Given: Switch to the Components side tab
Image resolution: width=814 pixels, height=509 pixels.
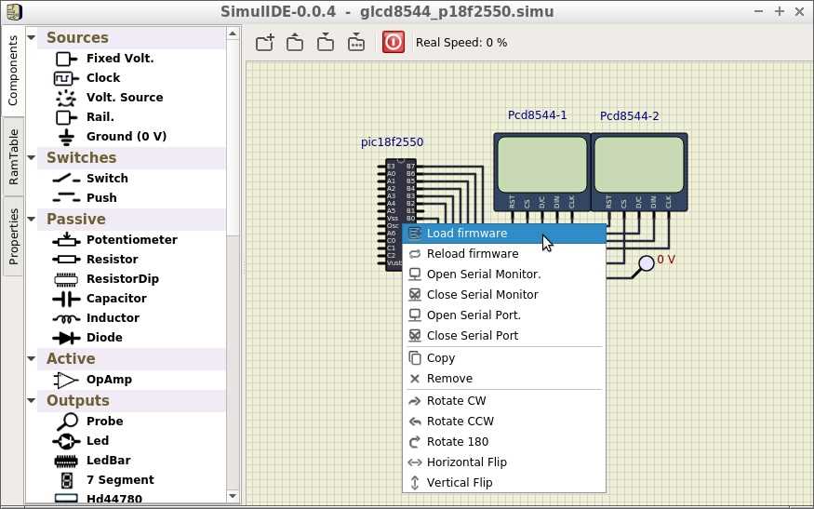Looking at the screenshot, I should click(12, 70).
